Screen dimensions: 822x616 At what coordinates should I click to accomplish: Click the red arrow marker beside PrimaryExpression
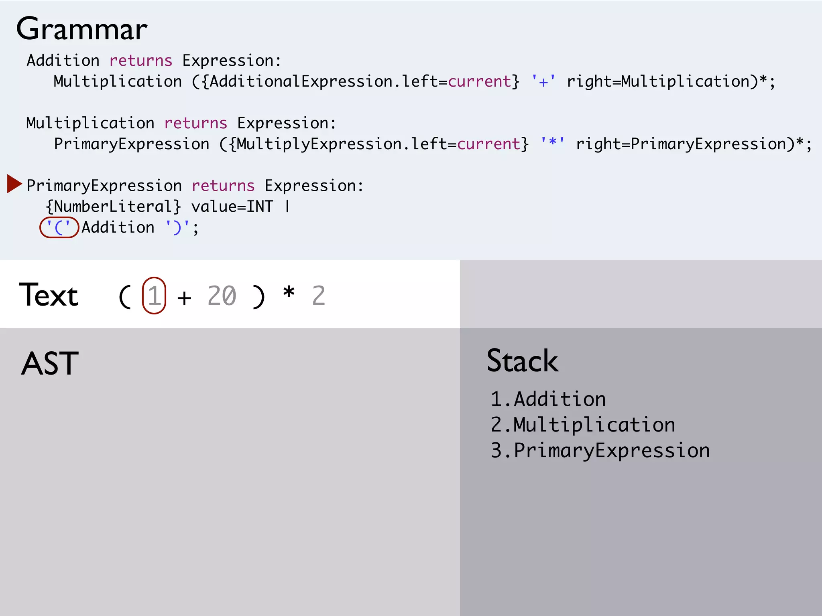tap(14, 184)
